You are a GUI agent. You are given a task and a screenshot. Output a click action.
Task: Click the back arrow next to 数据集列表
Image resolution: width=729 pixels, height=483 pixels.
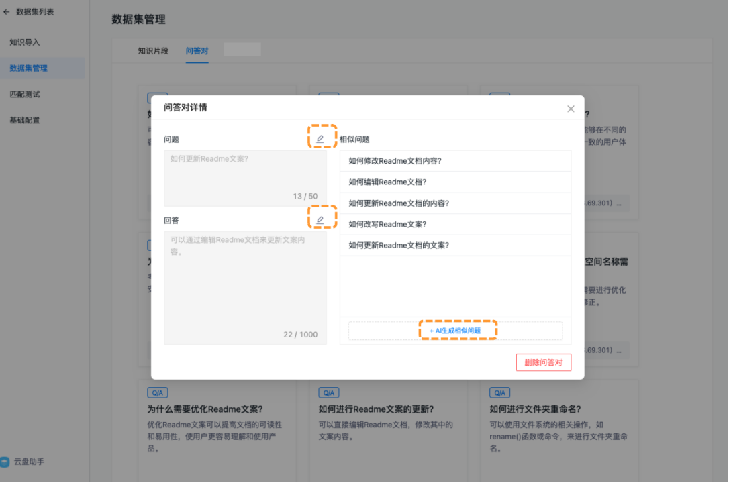7,12
